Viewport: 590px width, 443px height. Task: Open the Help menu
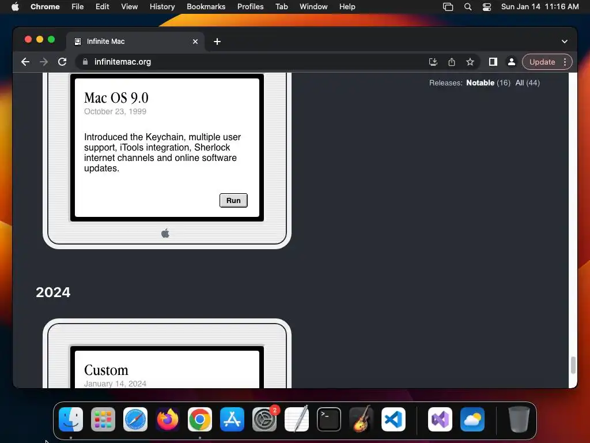click(347, 6)
